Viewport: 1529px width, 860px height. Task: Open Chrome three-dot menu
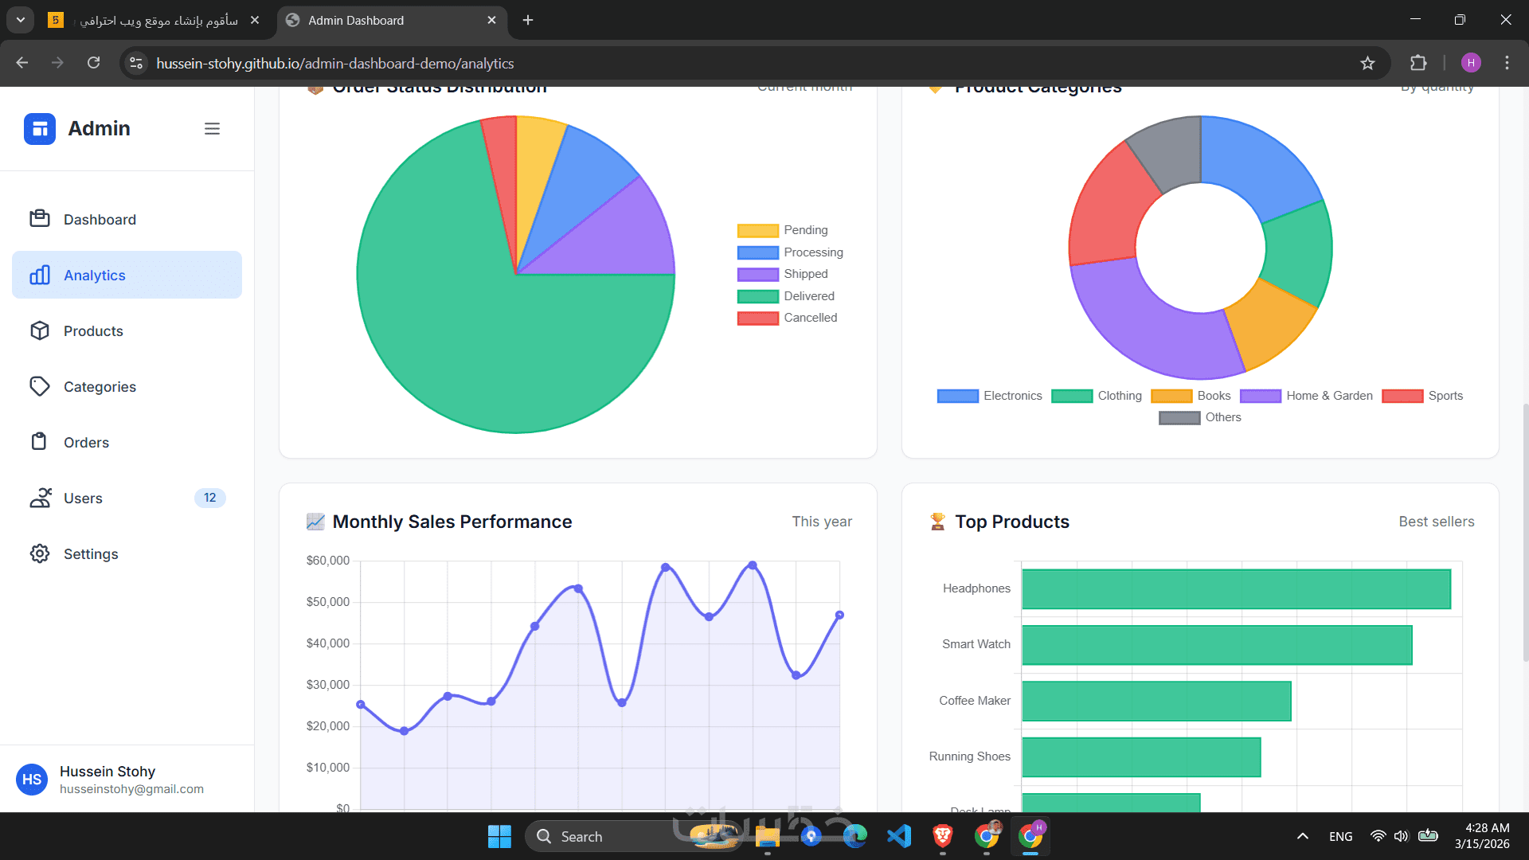point(1507,63)
